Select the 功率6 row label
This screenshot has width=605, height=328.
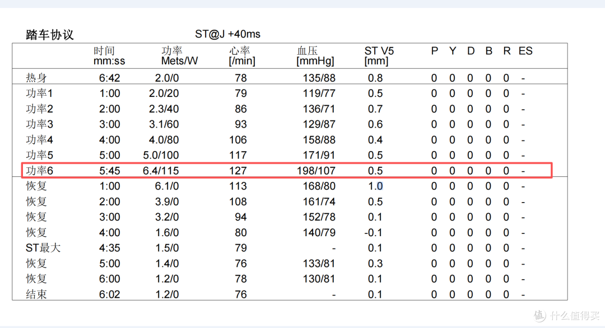(x=39, y=171)
